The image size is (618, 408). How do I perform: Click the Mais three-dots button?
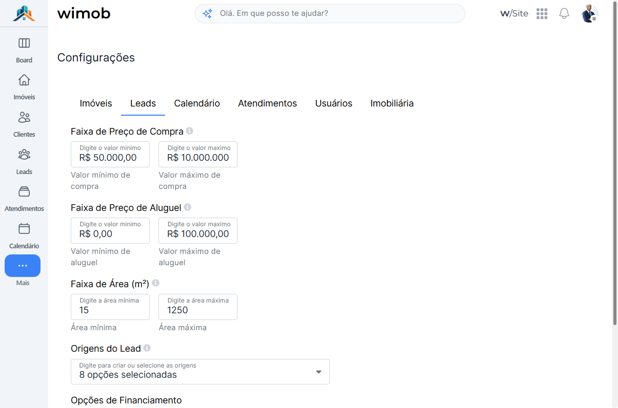23,266
